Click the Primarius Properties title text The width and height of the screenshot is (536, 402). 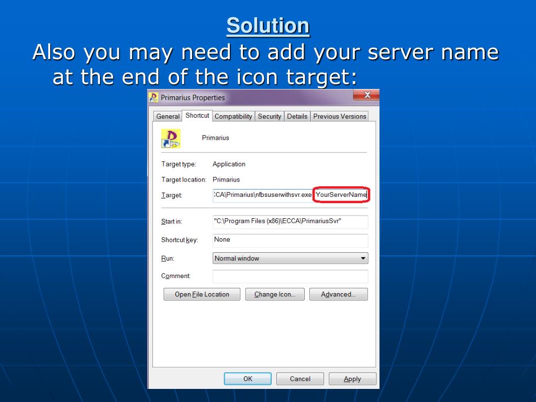click(x=193, y=98)
